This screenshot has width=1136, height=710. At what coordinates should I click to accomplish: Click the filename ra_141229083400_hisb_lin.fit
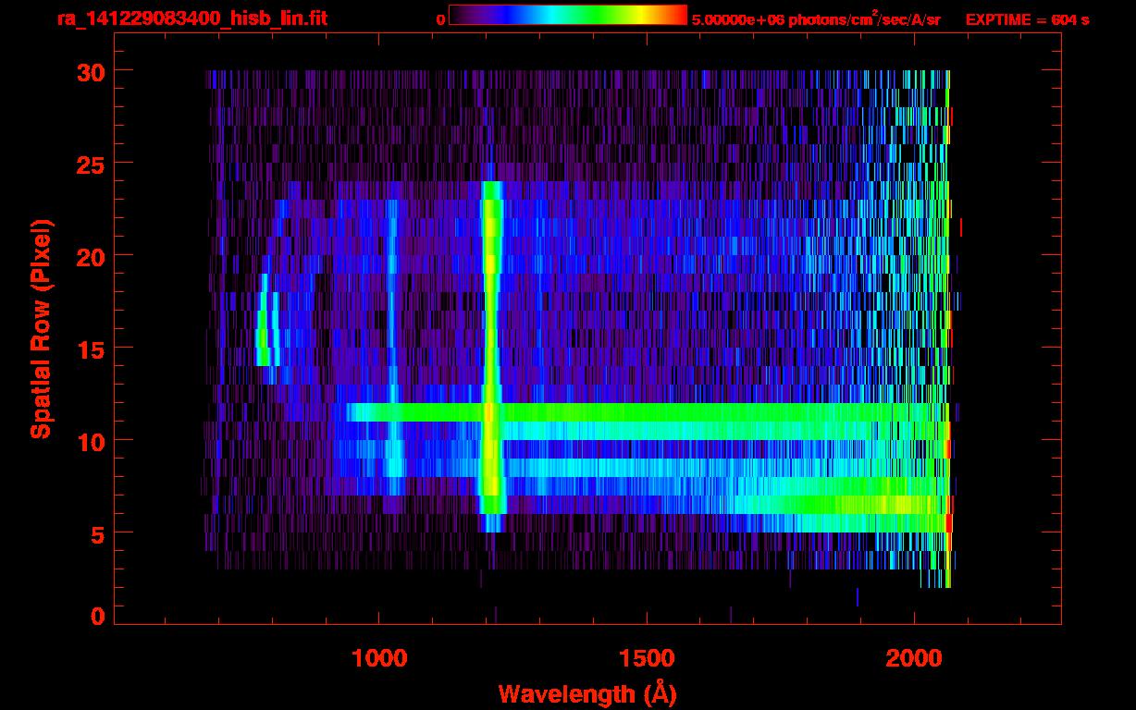[191, 18]
